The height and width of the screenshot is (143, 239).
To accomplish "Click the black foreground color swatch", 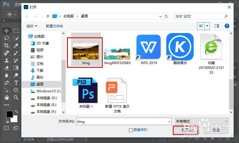I will click(9, 114).
